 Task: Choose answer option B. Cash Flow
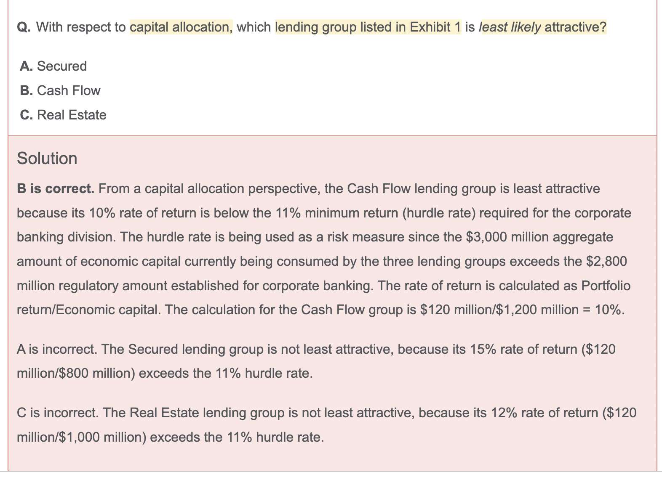click(x=60, y=90)
